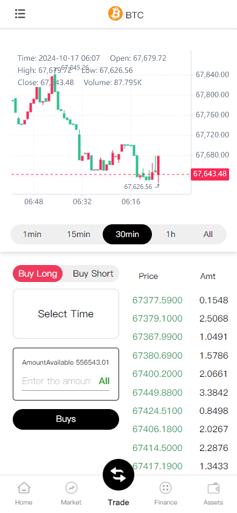Open the Select Time picker

pos(66,314)
